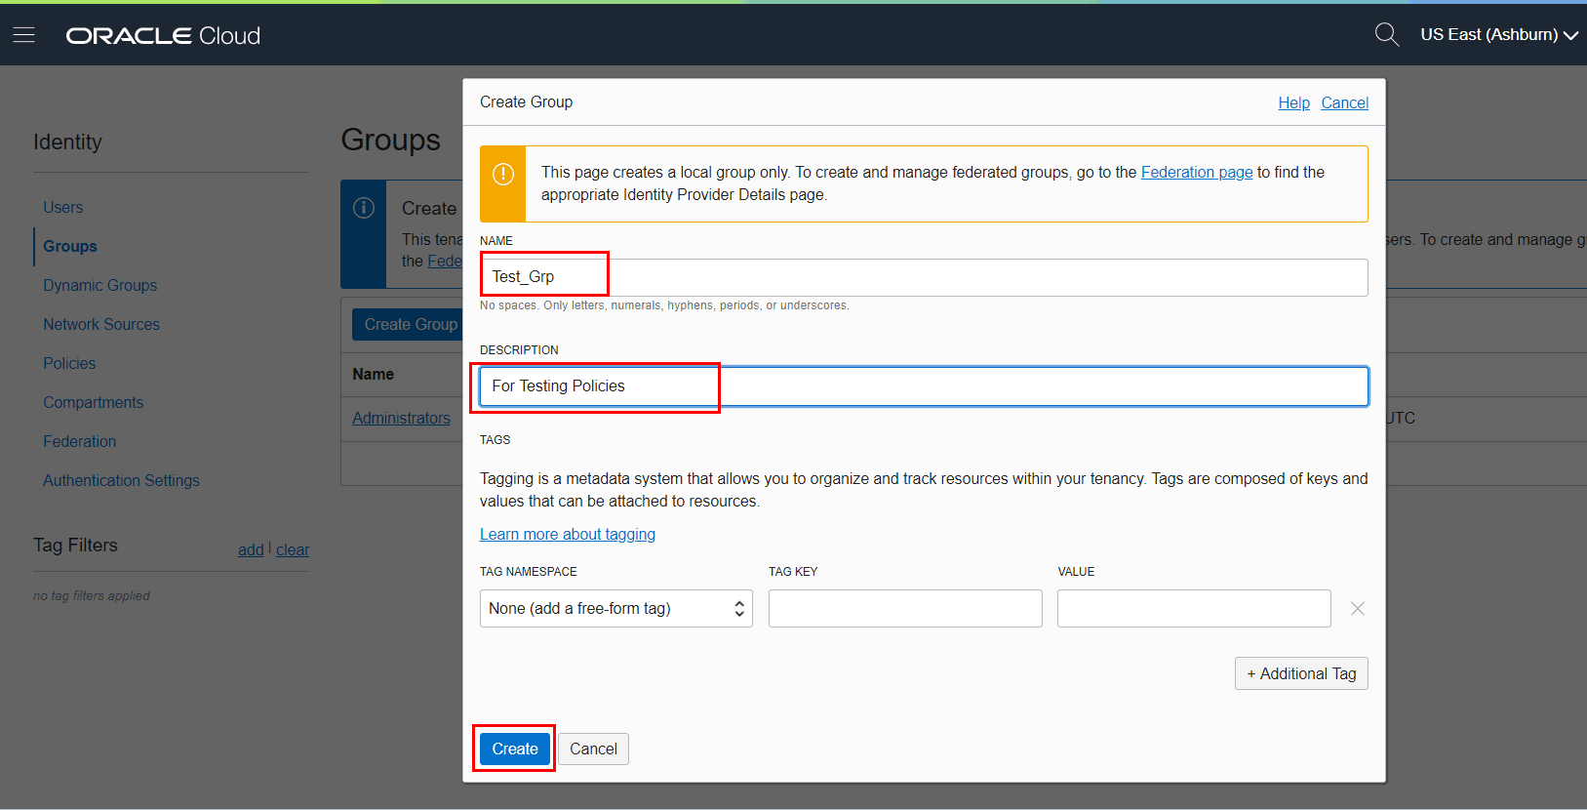The width and height of the screenshot is (1587, 810).
Task: Click into the Name input field
Action: pos(923,277)
